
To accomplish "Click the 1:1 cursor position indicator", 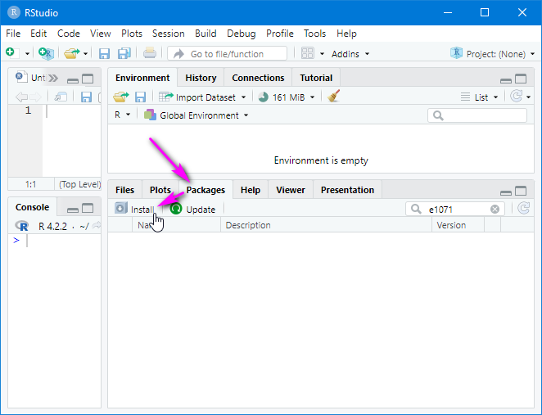I will pyautogui.click(x=30, y=184).
